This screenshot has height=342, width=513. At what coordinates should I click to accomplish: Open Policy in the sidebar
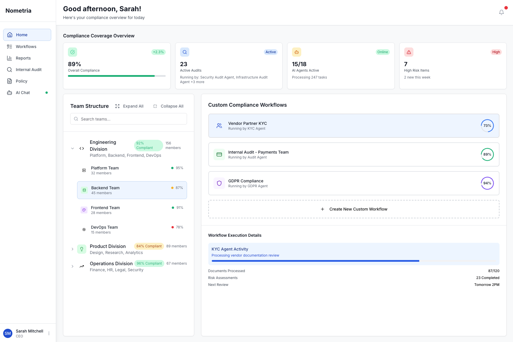tap(27, 81)
